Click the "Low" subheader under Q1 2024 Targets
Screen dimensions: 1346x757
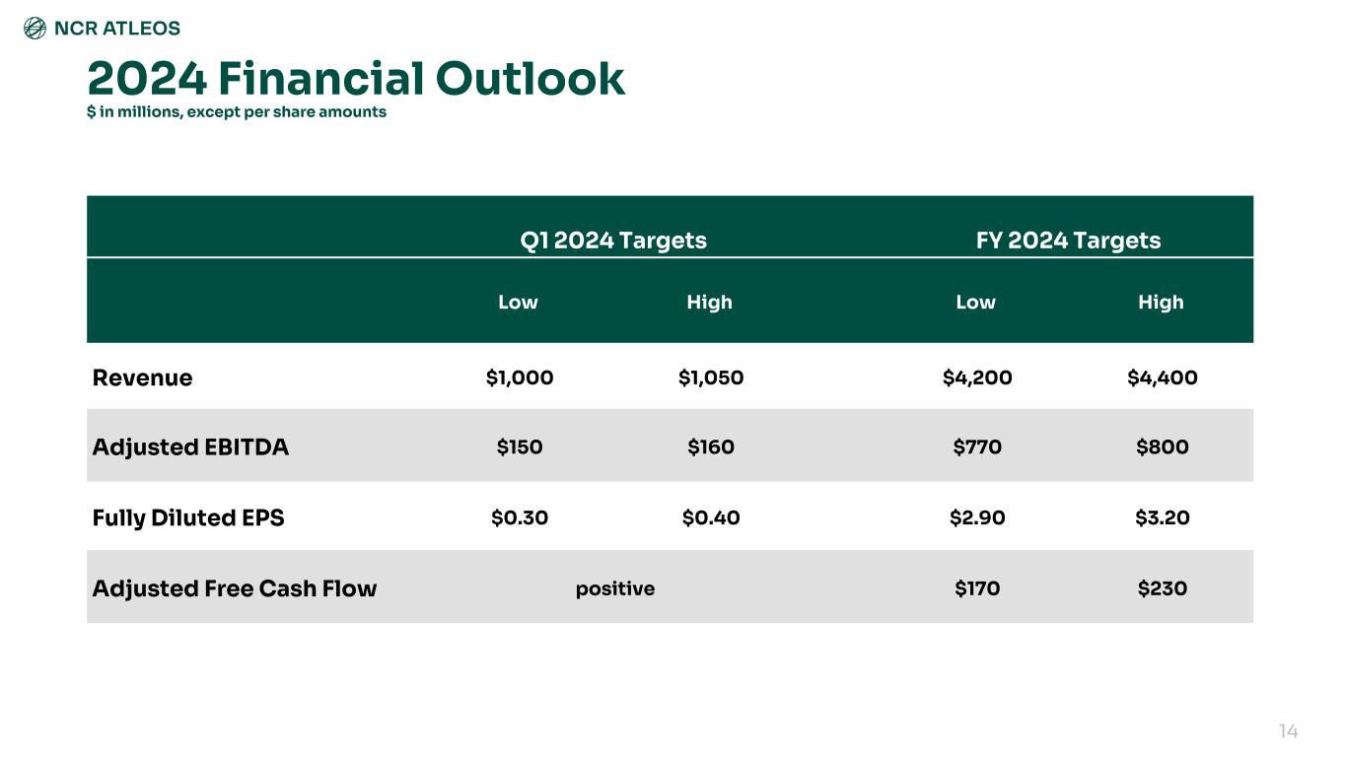point(518,303)
